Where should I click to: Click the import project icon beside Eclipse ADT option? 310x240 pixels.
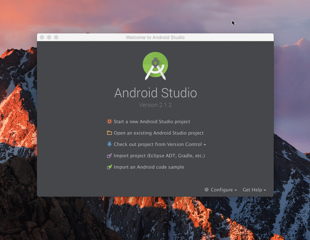(x=109, y=156)
